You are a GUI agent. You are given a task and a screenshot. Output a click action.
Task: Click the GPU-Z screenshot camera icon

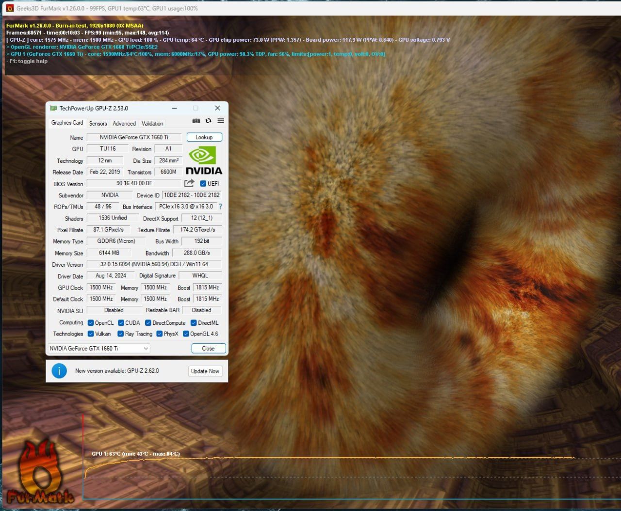[x=196, y=121]
